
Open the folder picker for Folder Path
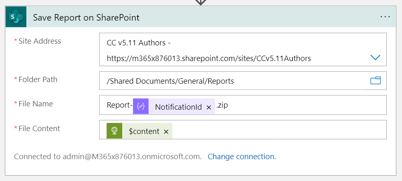375,81
